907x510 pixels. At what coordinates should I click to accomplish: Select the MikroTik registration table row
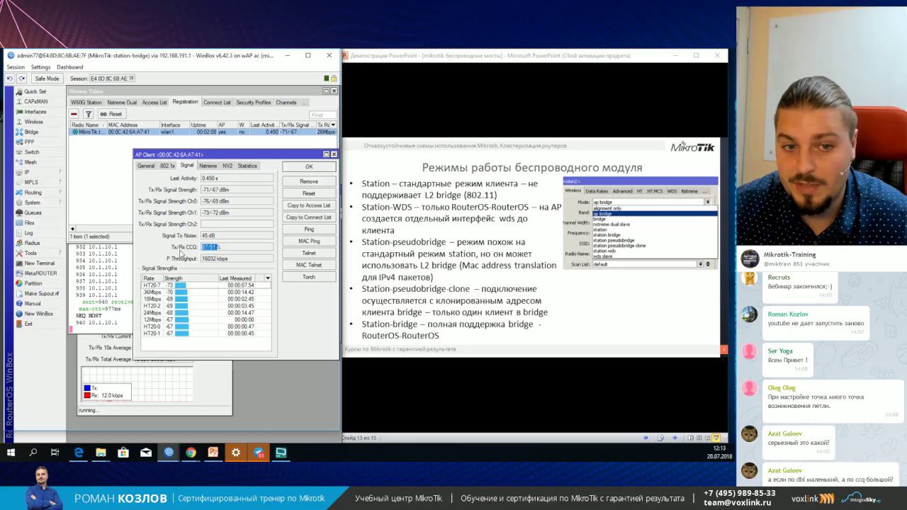203,132
